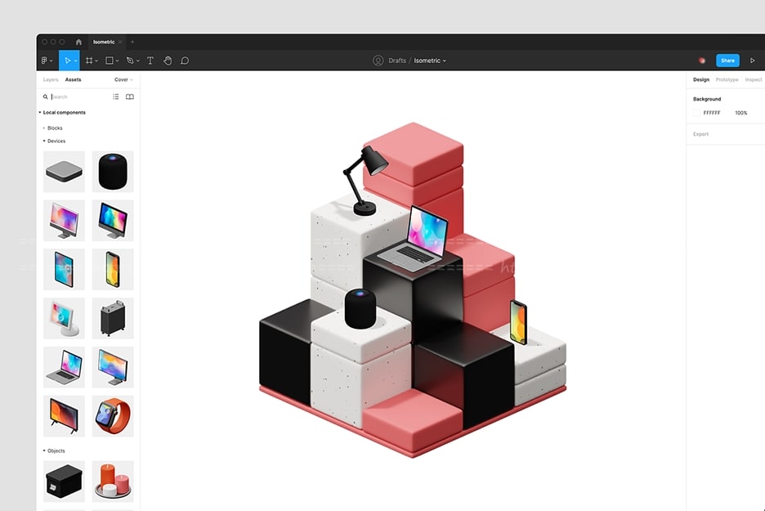Switch to the Inspect tab
This screenshot has height=511, width=765.
754,79
